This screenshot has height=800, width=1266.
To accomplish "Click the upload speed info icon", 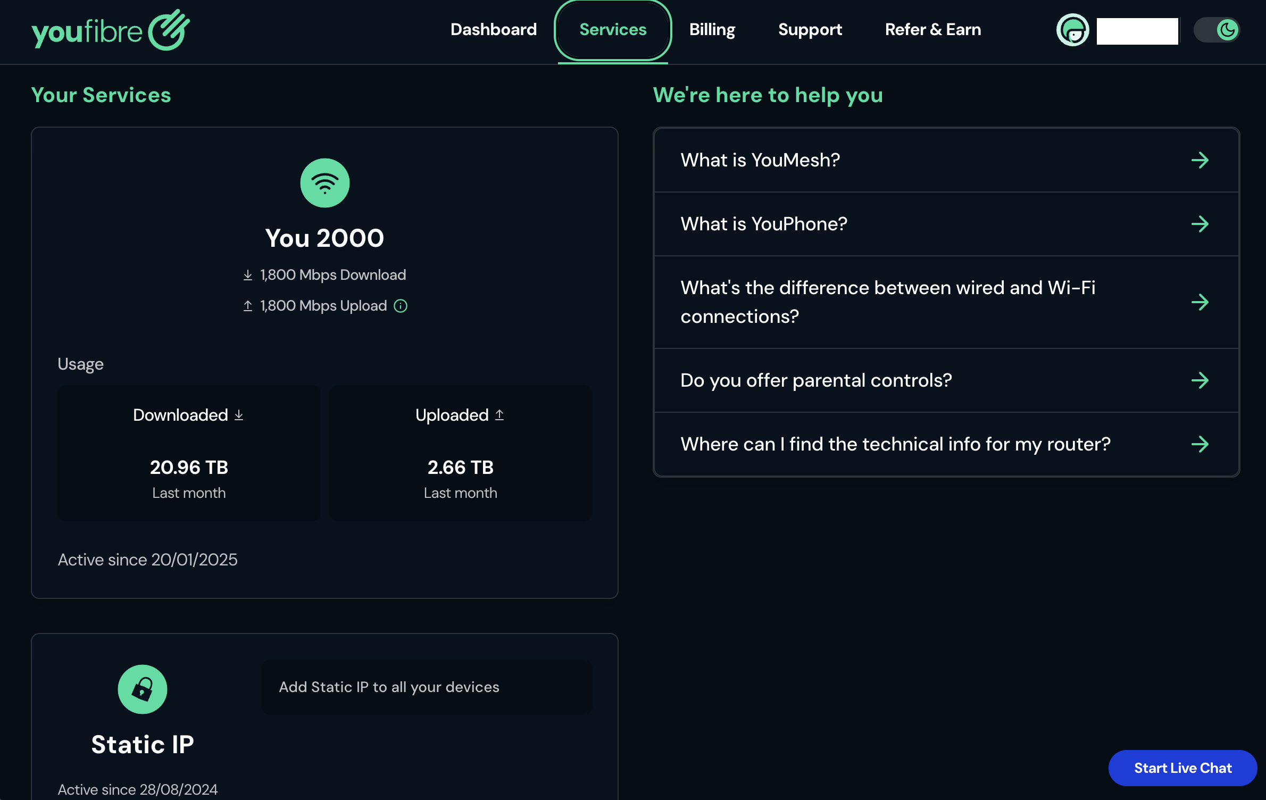I will 401,306.
